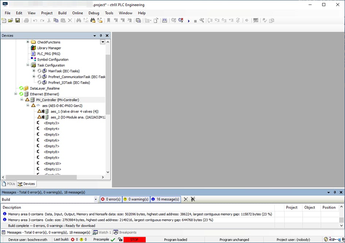Collapse the Task Configuration tree node
This screenshot has width=345, height=243.
(28, 65)
